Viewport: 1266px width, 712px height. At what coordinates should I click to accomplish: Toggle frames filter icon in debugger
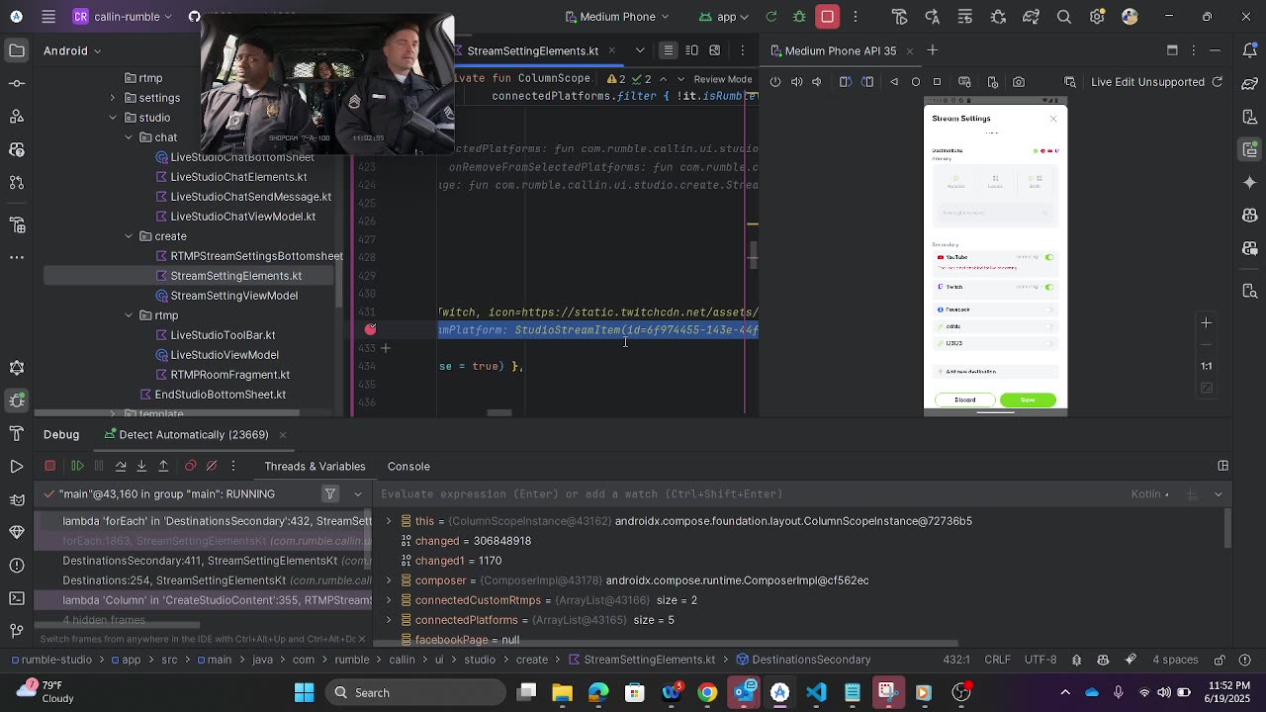[330, 493]
